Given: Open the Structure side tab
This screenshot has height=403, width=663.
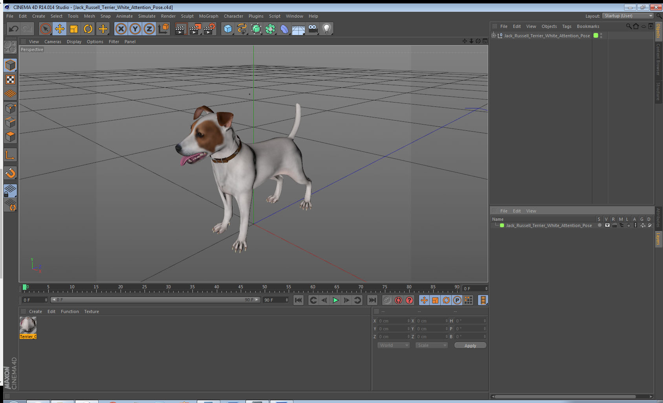Looking at the screenshot, I should (658, 92).
